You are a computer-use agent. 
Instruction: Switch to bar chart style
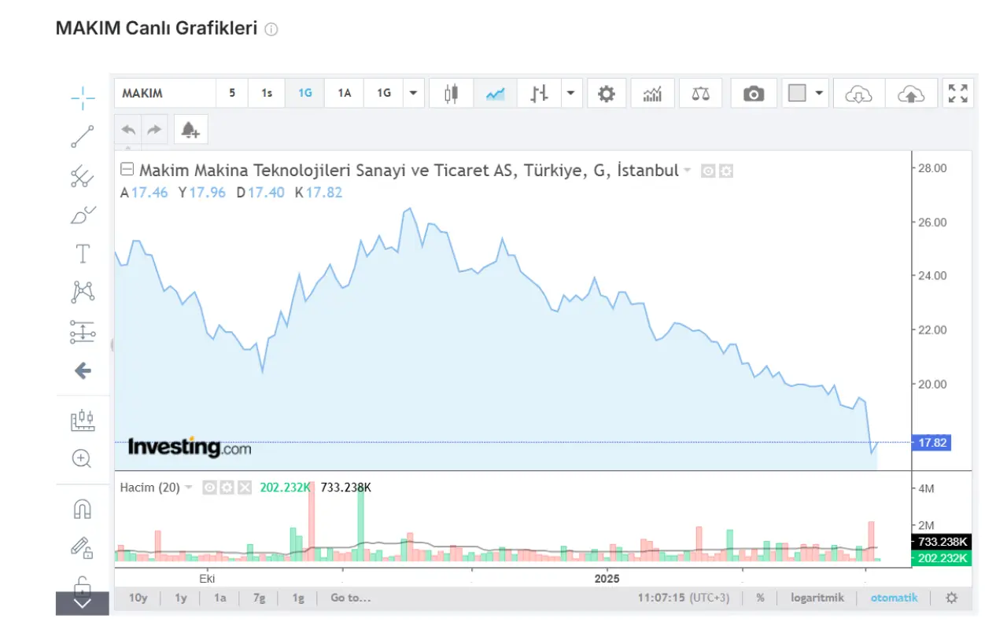(x=539, y=94)
